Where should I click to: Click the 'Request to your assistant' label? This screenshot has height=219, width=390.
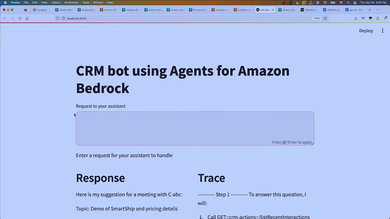100,106
